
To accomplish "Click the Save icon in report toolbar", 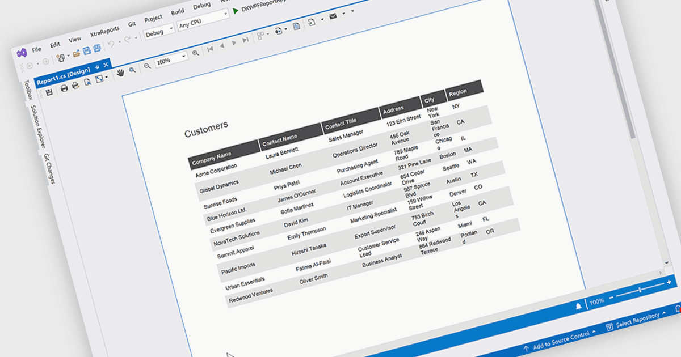I will pos(49,92).
